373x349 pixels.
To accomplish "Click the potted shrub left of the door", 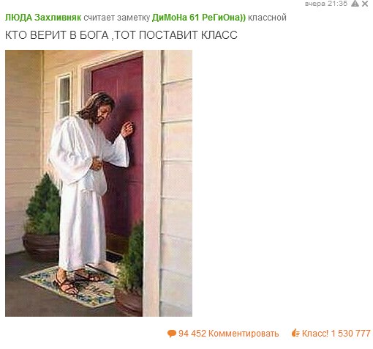I will (x=42, y=218).
